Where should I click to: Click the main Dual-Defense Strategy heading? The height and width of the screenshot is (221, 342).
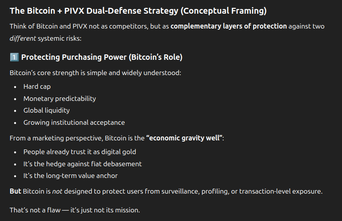point(138,11)
